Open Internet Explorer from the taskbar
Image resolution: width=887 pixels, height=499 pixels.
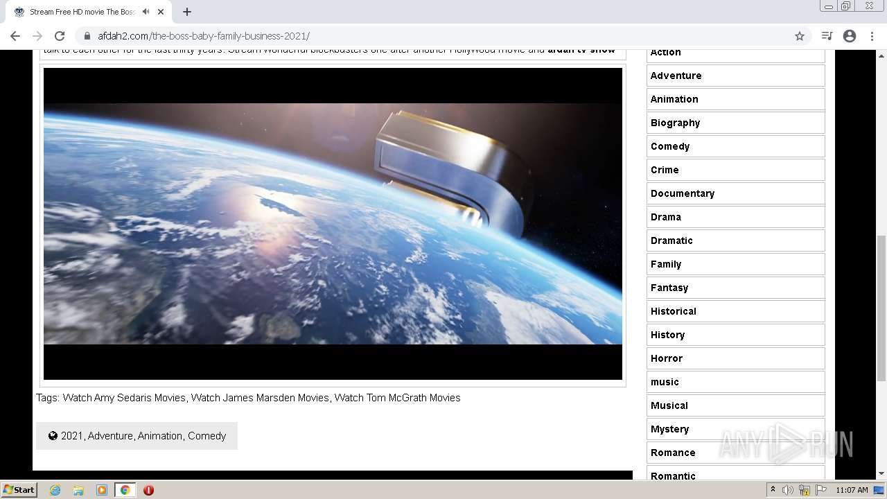click(x=55, y=490)
